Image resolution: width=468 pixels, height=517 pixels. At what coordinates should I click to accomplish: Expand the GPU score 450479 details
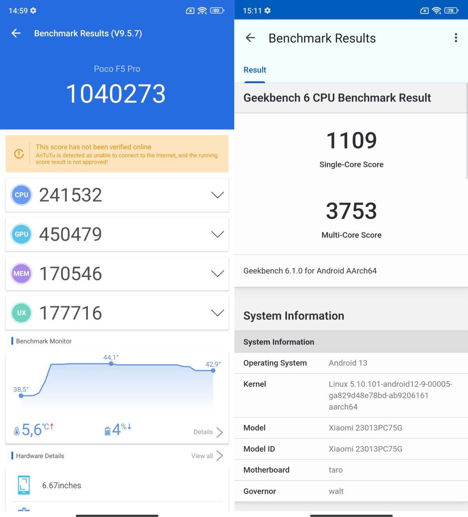tap(217, 234)
